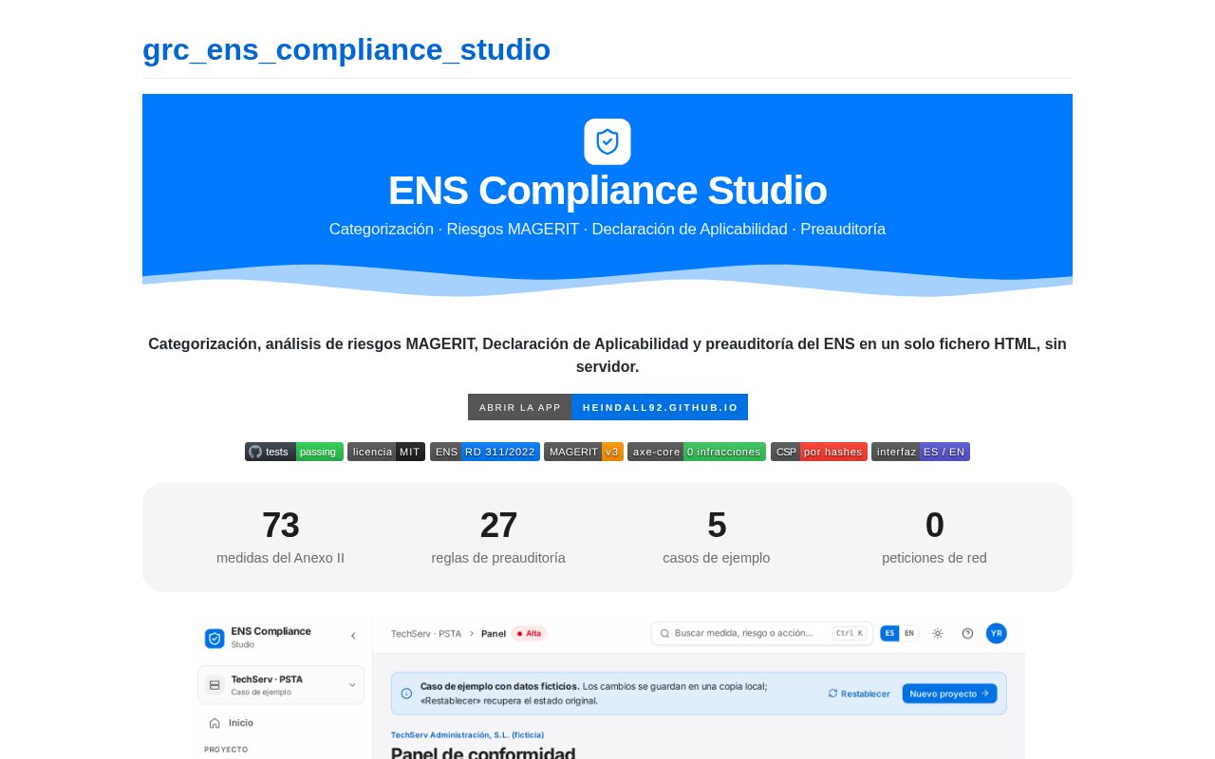The width and height of the screenshot is (1215, 759).
Task: Click the Ctrl K shortcut hint
Action: click(x=849, y=633)
